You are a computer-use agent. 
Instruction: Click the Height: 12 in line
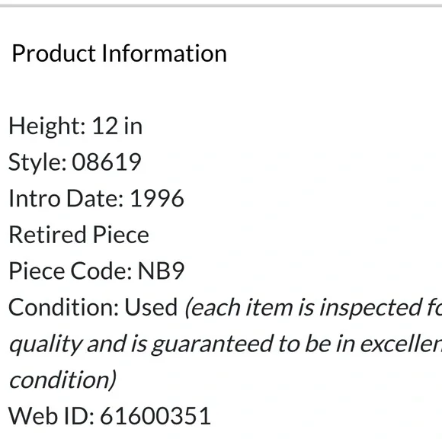[75, 126]
